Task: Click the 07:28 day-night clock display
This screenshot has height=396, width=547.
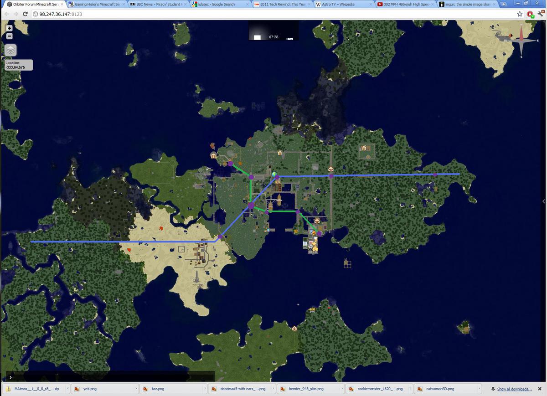Action: click(x=273, y=31)
